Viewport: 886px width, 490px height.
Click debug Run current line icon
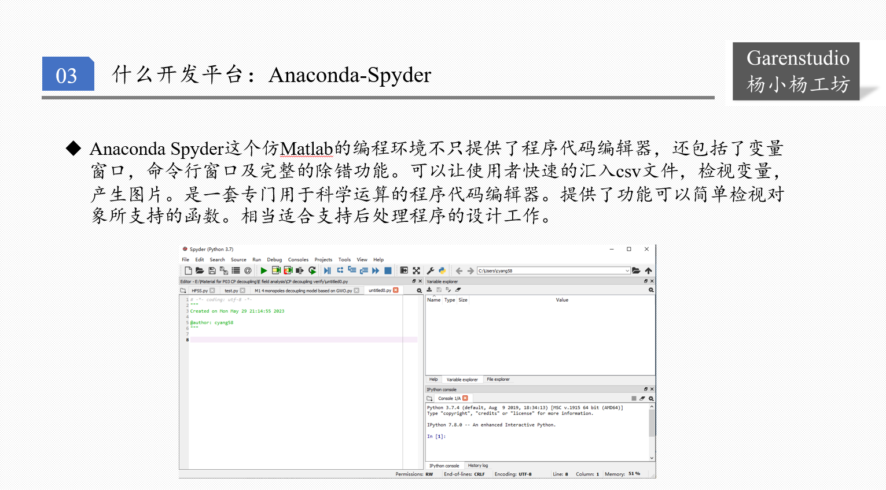click(340, 270)
